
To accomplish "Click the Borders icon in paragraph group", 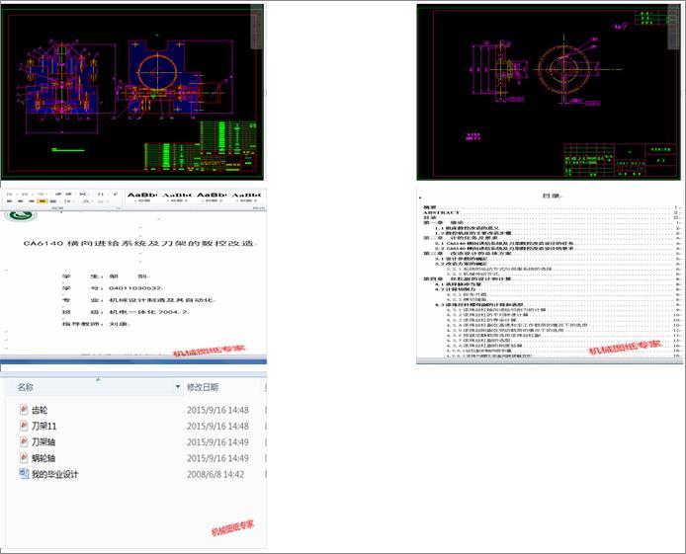I will pyautogui.click(x=101, y=201).
